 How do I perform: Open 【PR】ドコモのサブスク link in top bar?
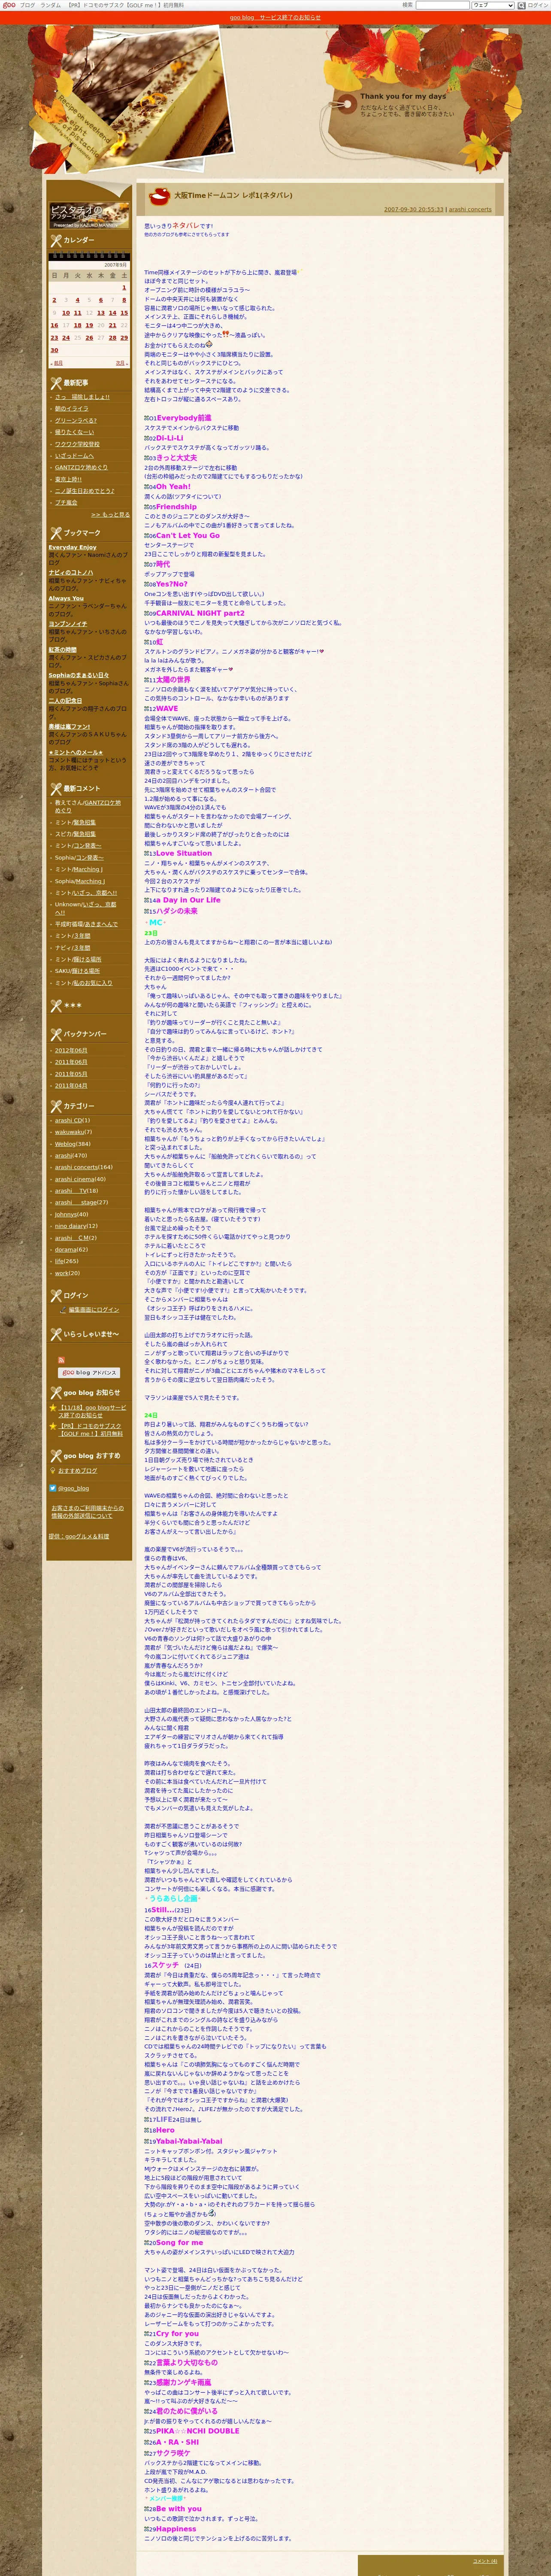click(125, 5)
